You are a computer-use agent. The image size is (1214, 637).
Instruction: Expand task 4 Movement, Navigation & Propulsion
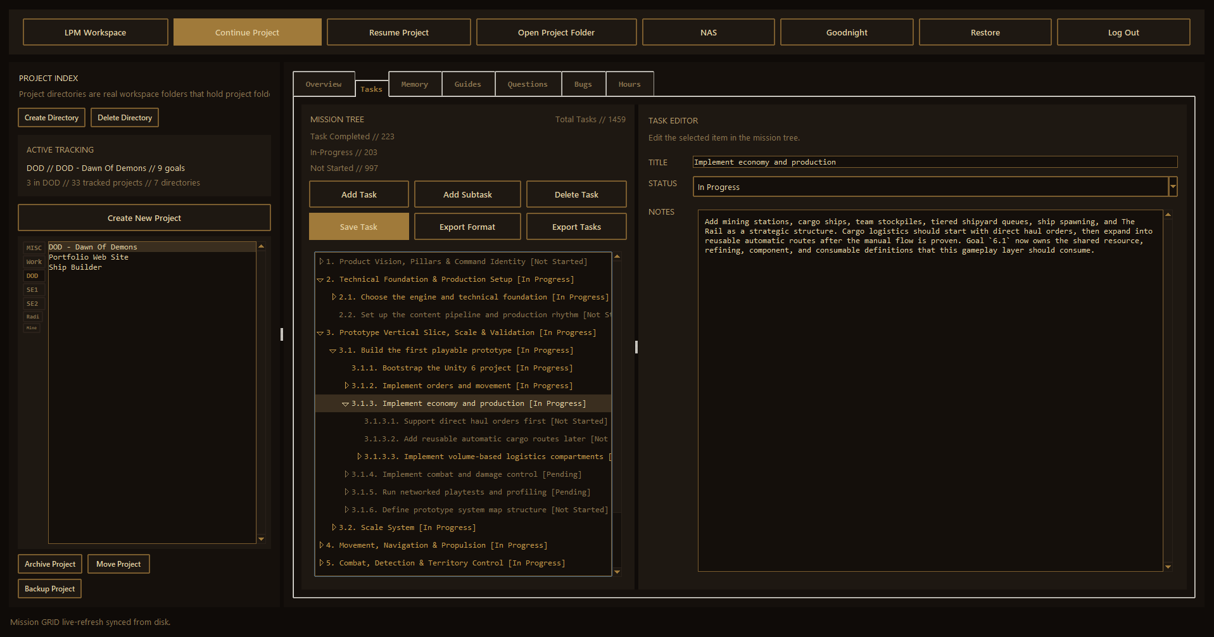pos(321,545)
